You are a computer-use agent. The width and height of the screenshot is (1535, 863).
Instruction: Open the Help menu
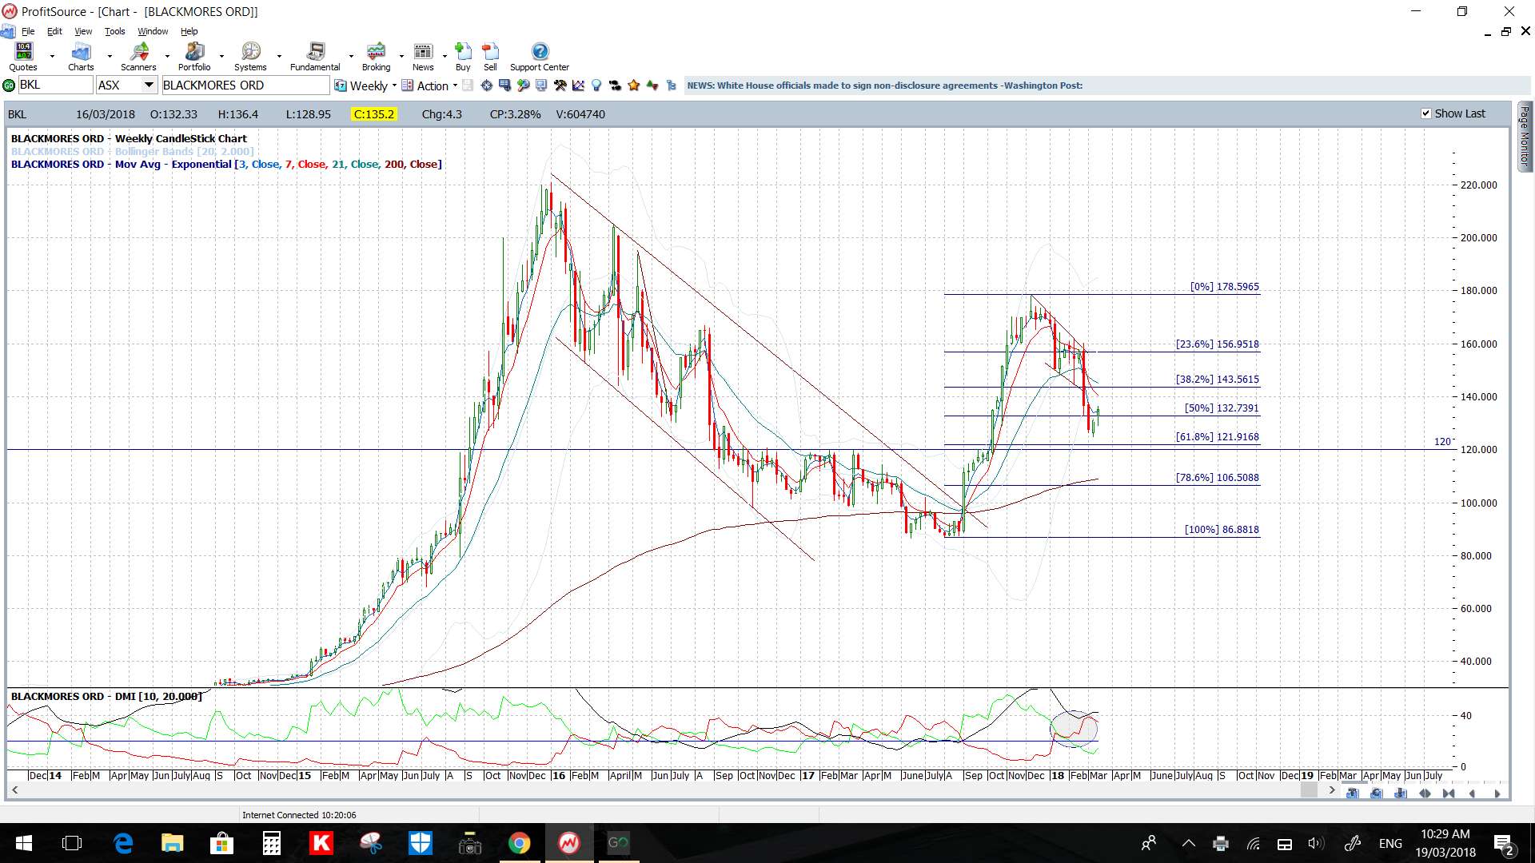(189, 31)
